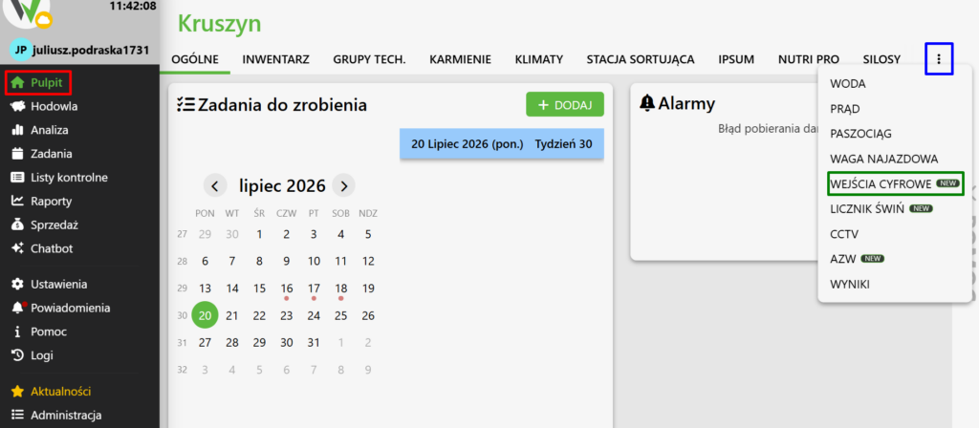Launch Chatbot sparkle icon
The image size is (979, 428).
[17, 248]
